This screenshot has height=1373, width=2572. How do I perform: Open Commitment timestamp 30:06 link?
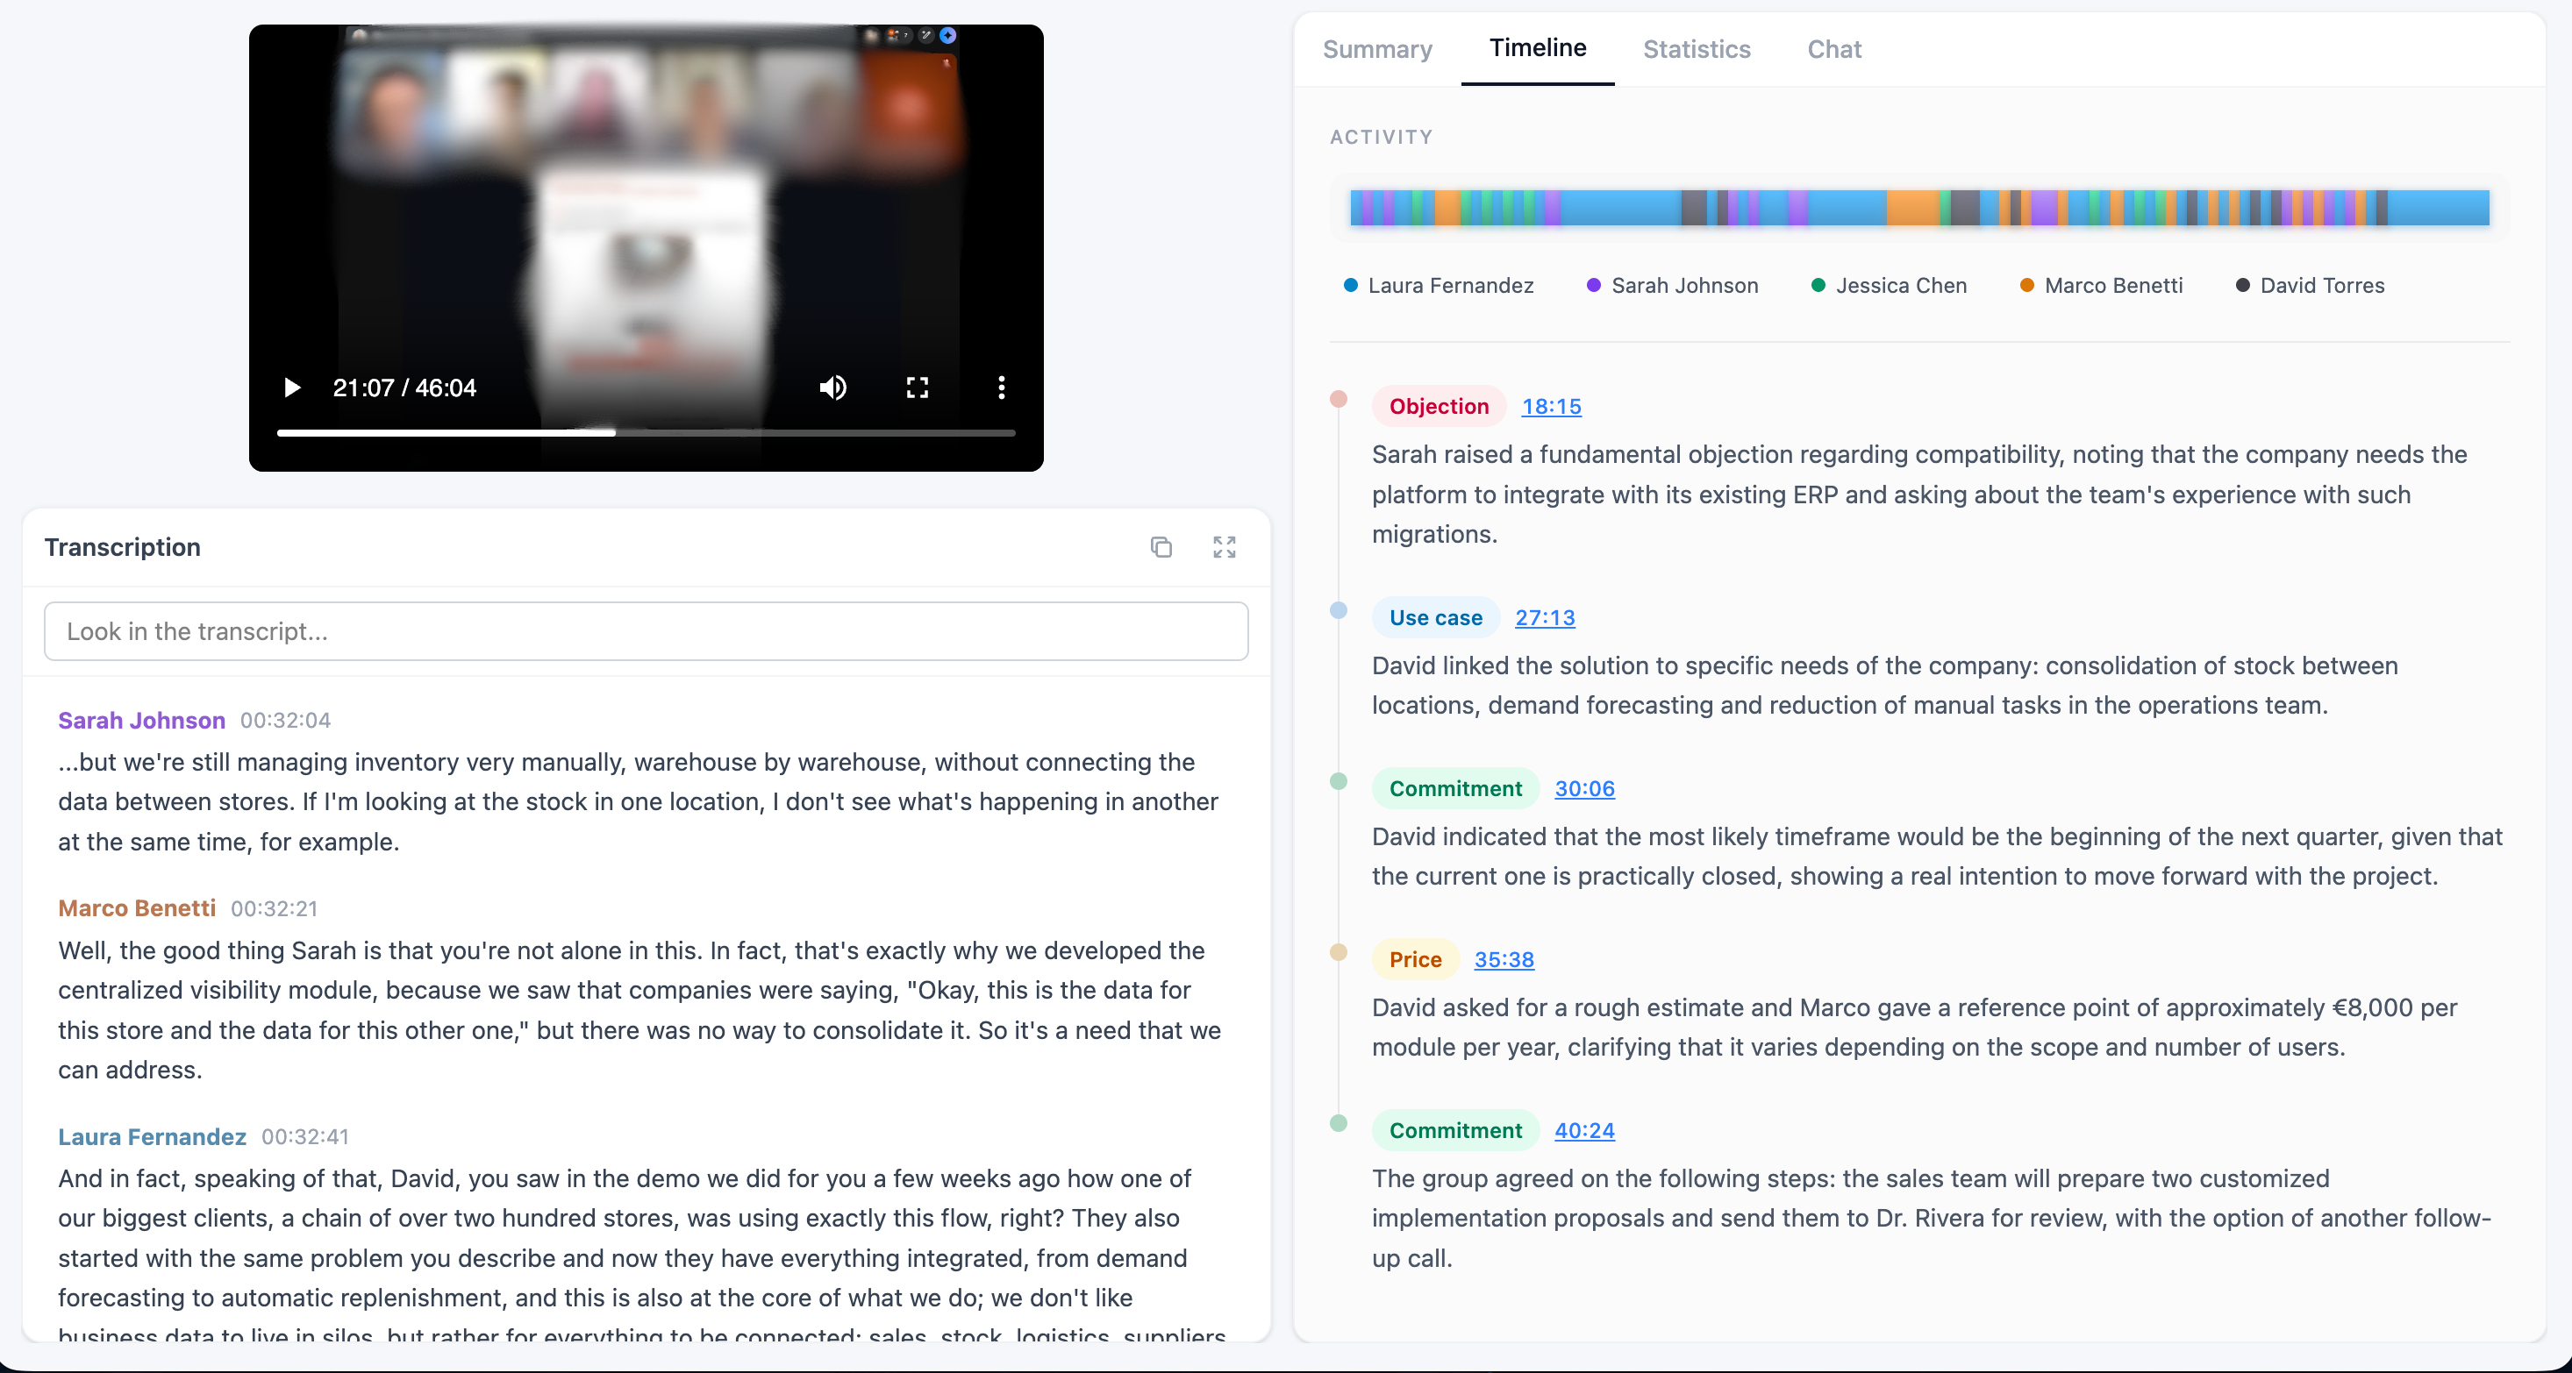(1583, 788)
